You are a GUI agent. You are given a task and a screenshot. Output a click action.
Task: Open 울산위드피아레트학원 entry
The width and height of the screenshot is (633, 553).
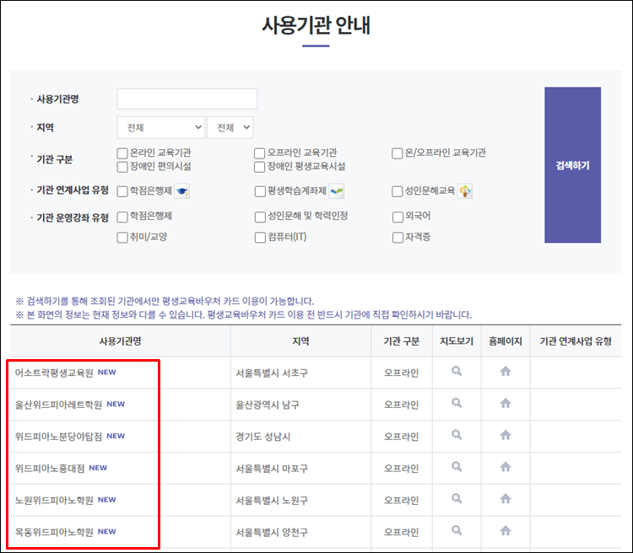click(x=58, y=404)
